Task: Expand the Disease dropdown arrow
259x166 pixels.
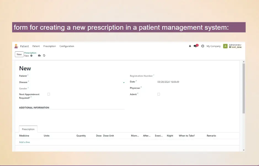Action: 124,82
